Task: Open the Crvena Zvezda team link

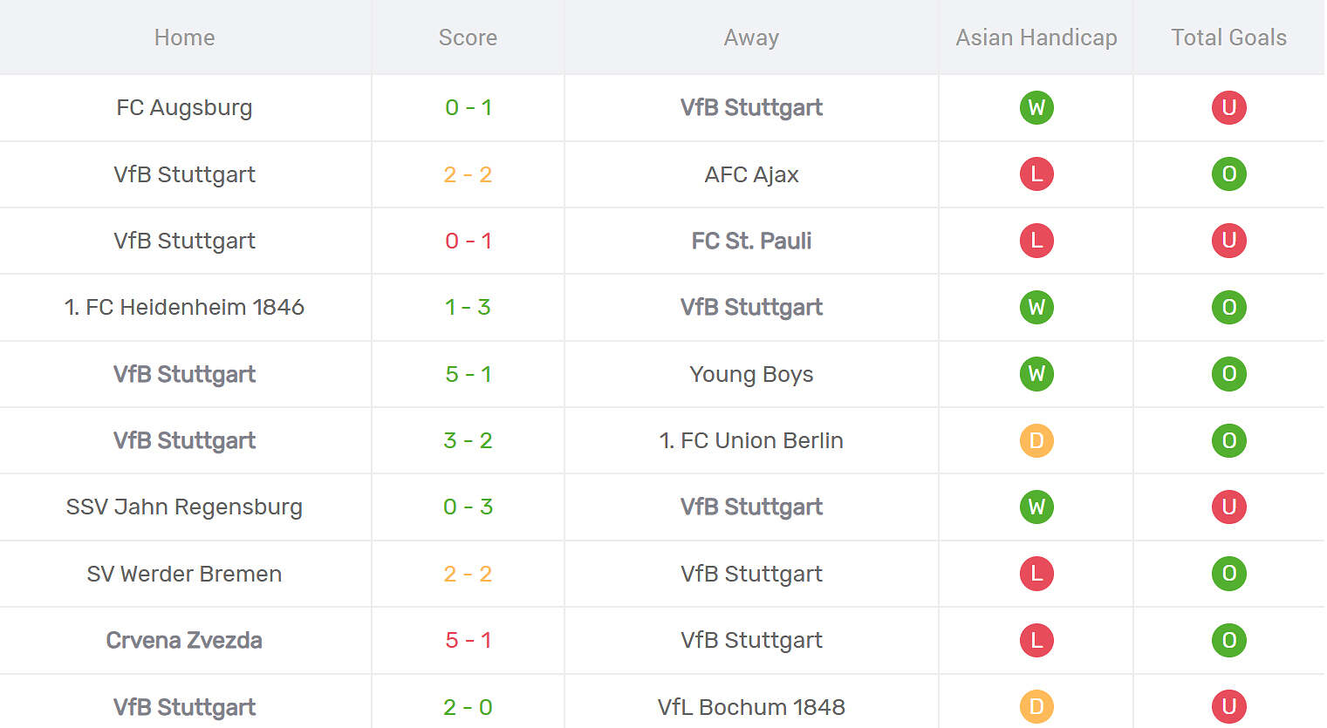Action: pos(184,640)
